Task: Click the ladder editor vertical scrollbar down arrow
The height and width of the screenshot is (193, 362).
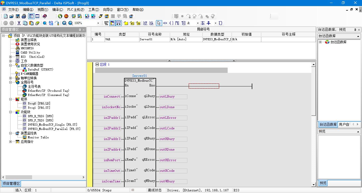Action: [314, 185]
